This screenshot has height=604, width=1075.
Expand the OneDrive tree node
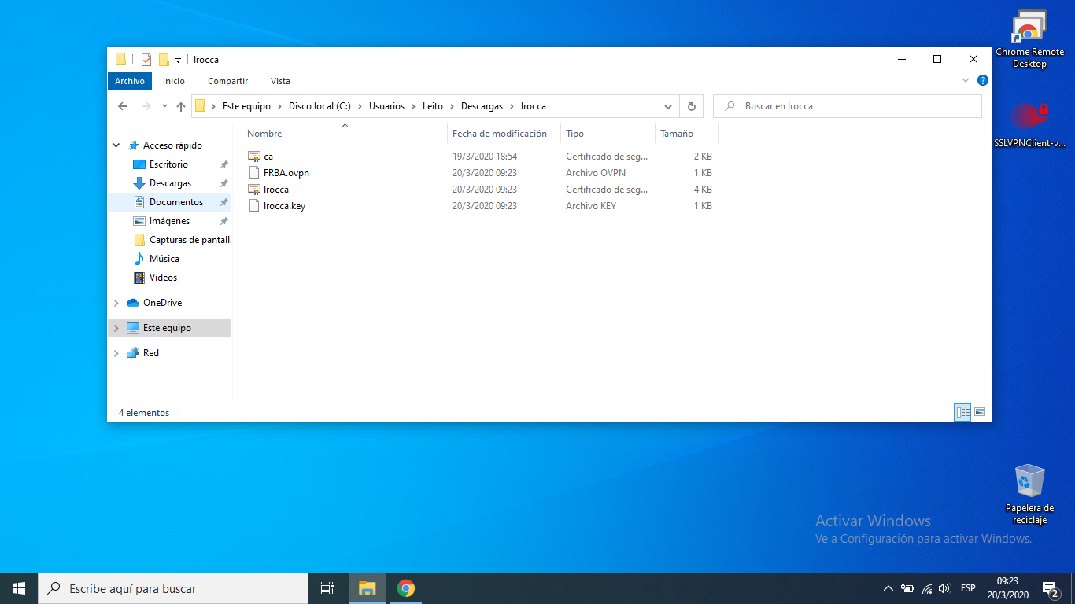pos(116,303)
